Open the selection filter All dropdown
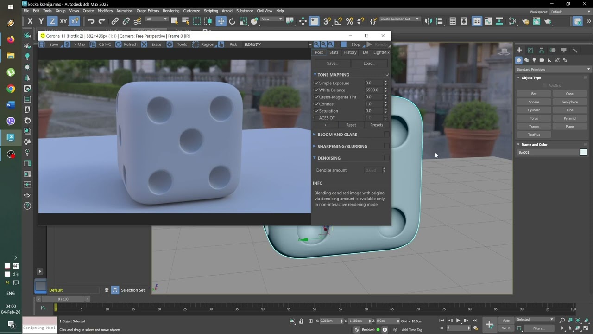Viewport: 593px width, 334px height. click(157, 19)
